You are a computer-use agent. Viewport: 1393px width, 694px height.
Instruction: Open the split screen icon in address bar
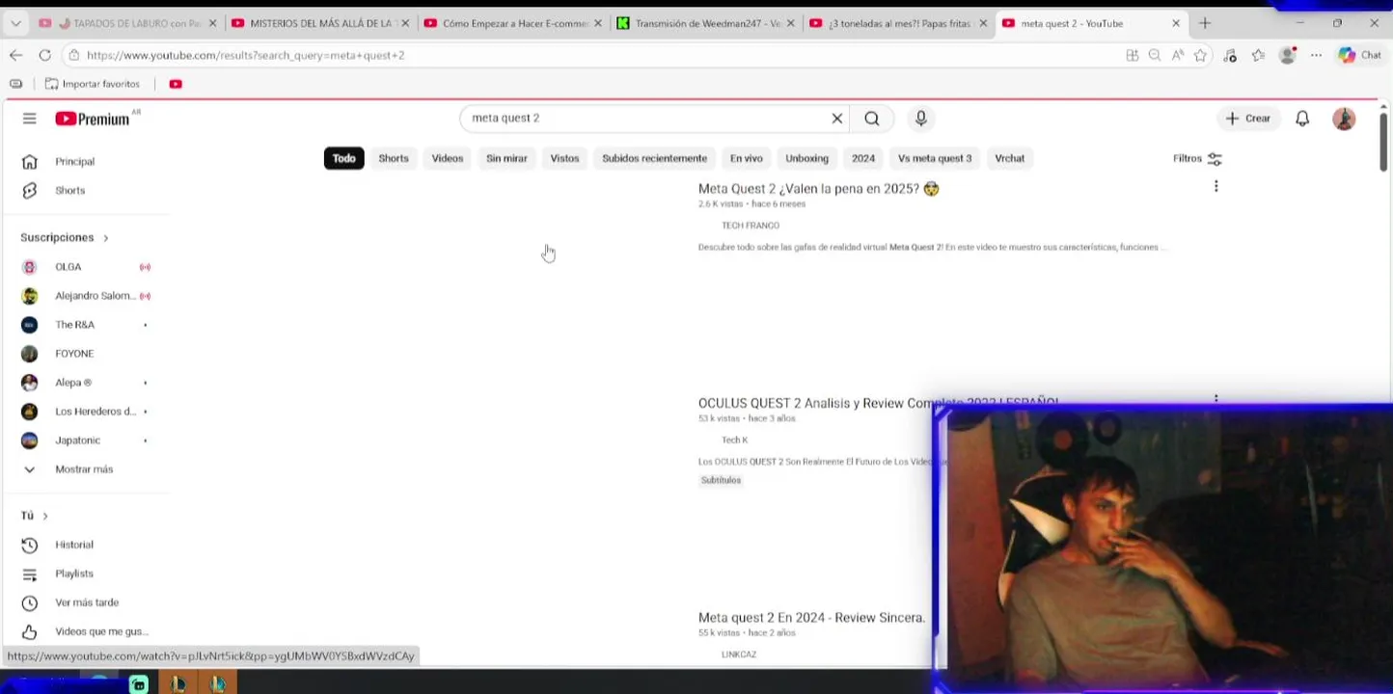(x=1133, y=55)
